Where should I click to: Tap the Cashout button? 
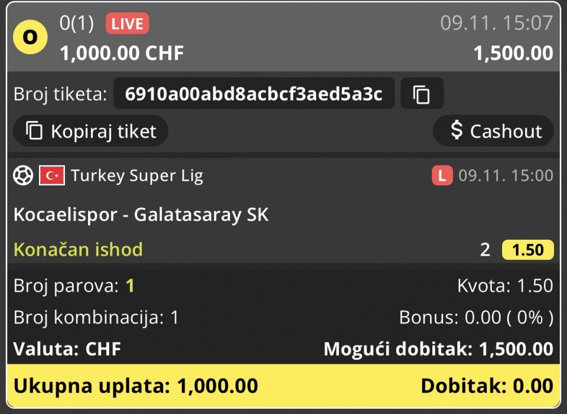(x=493, y=131)
